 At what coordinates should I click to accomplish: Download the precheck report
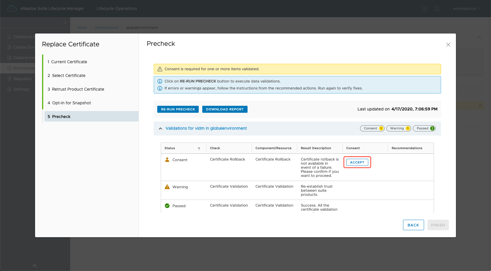pos(224,109)
